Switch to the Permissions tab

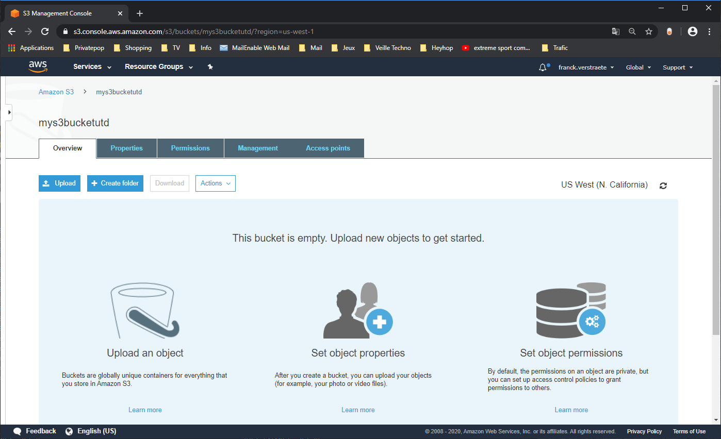pos(190,148)
